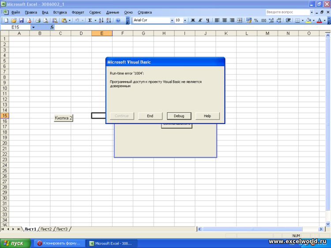The width and height of the screenshot is (331, 248).
Task: Open Print Preview magnifier icon
Action: click(x=45, y=20)
